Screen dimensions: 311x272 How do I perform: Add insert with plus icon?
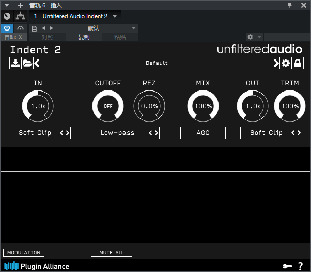point(20,5)
